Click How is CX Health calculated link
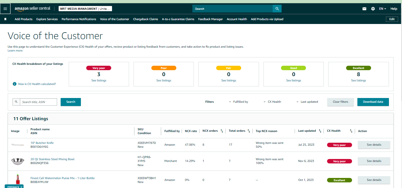 [37, 84]
